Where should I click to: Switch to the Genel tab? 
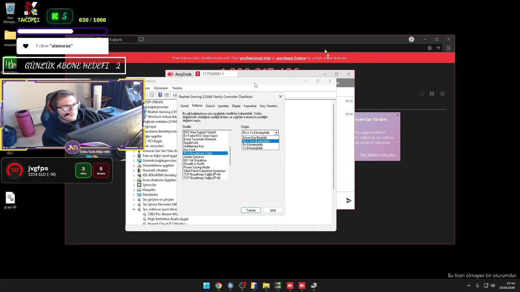pos(184,106)
